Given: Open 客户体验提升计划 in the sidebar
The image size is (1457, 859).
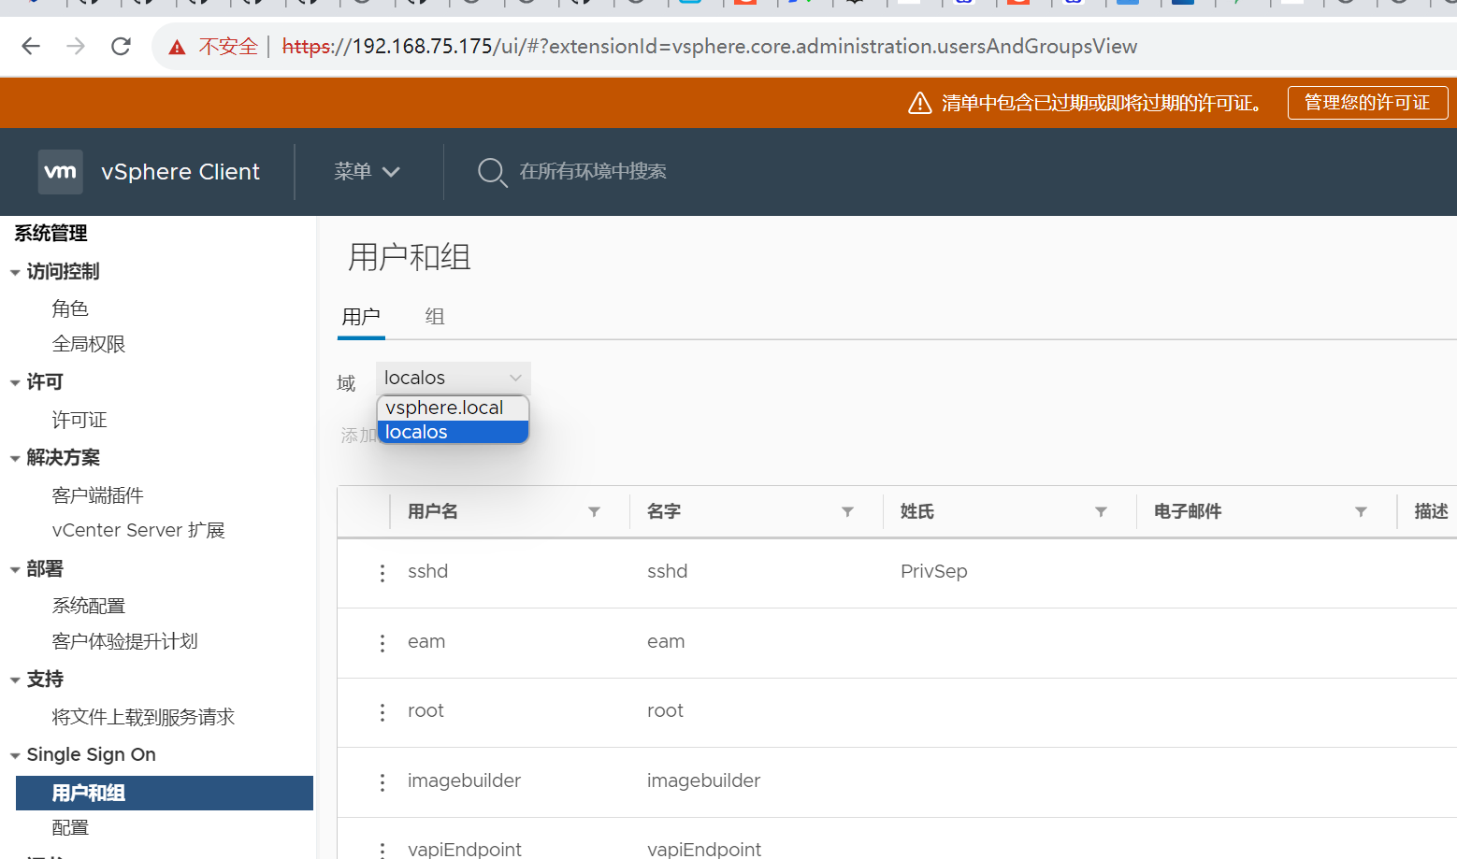Looking at the screenshot, I should click(x=125, y=641).
